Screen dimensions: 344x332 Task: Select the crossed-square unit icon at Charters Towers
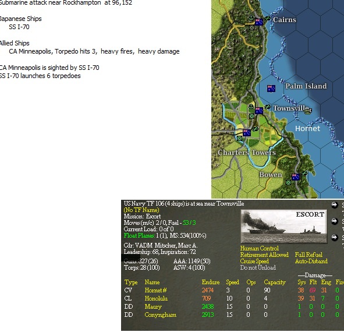point(239,139)
